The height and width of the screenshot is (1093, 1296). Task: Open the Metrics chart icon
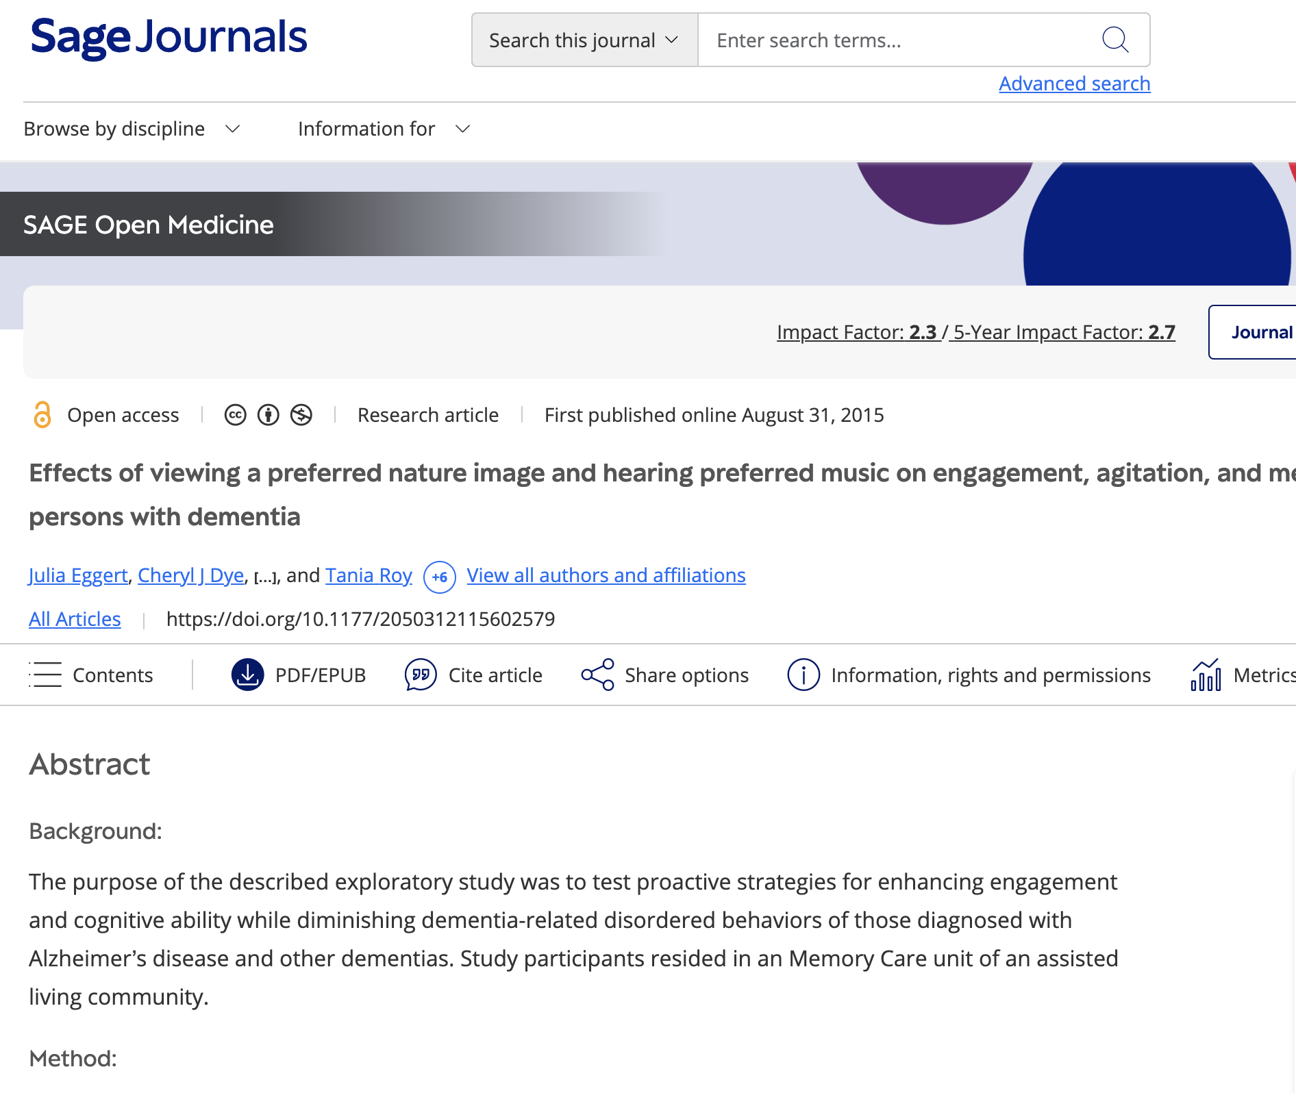(1206, 675)
